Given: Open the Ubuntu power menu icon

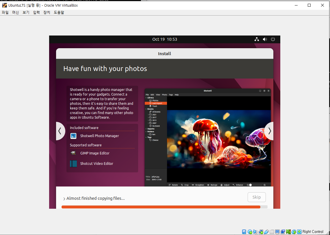Looking at the screenshot, I should [x=273, y=39].
